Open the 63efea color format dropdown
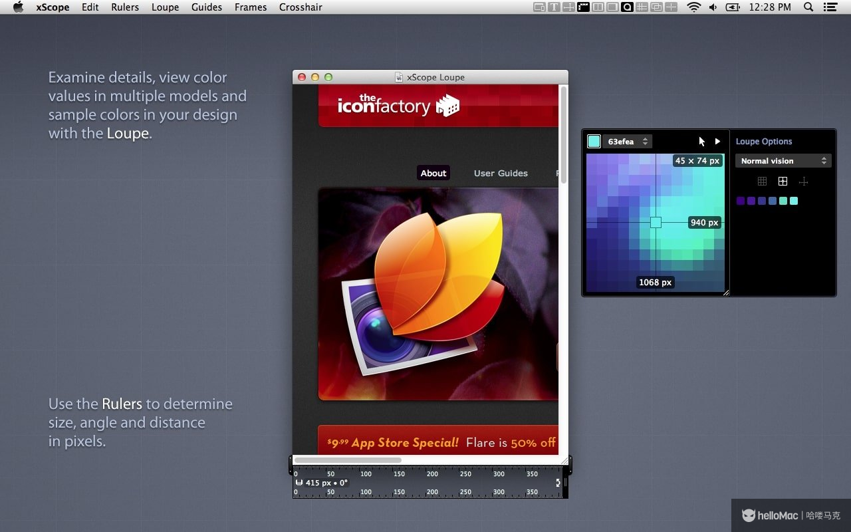This screenshot has height=532, width=851. (x=628, y=141)
